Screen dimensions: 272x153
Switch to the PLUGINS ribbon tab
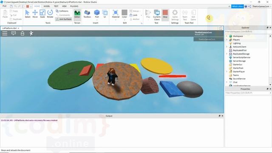coord(74,6)
